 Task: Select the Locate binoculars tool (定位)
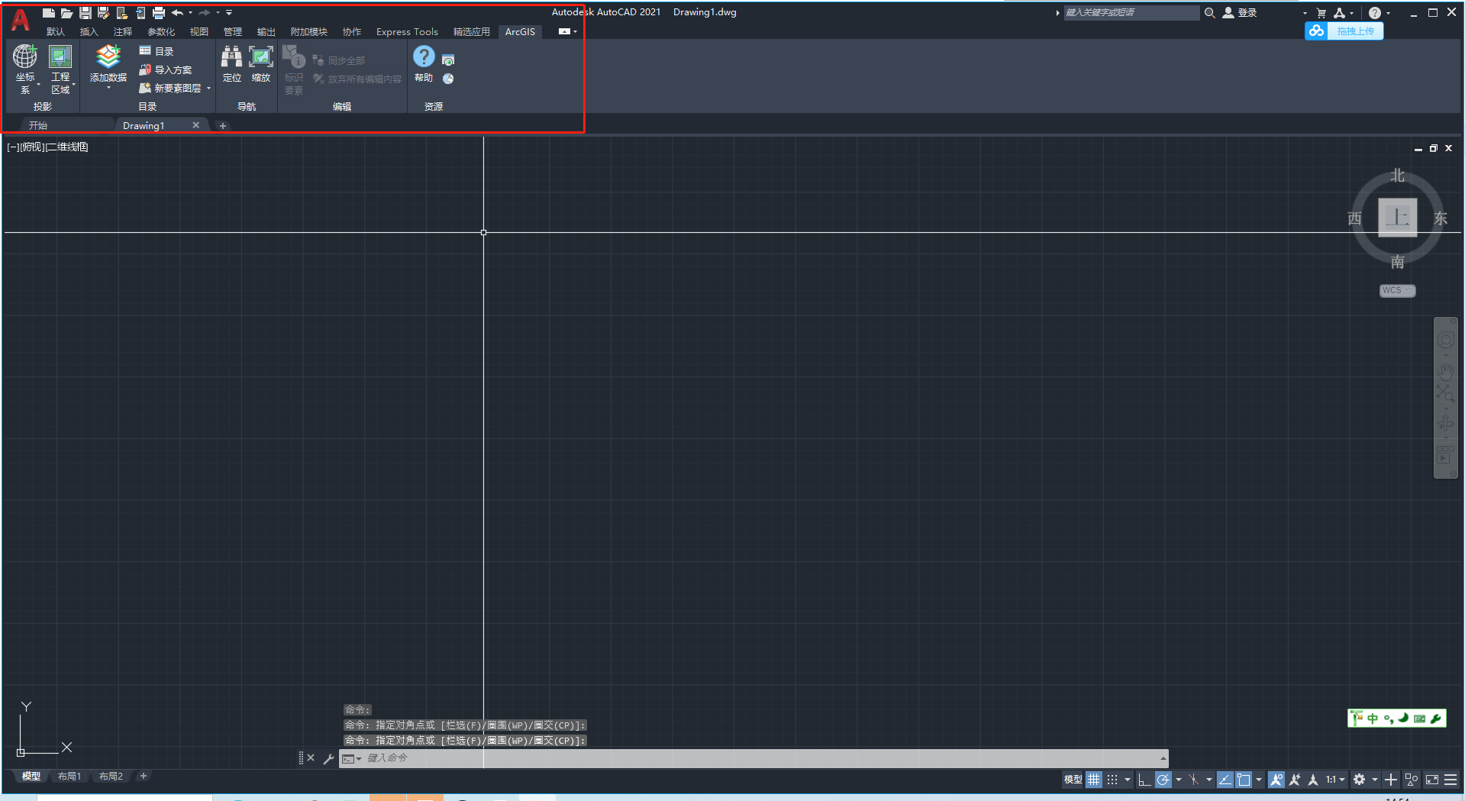pyautogui.click(x=231, y=64)
